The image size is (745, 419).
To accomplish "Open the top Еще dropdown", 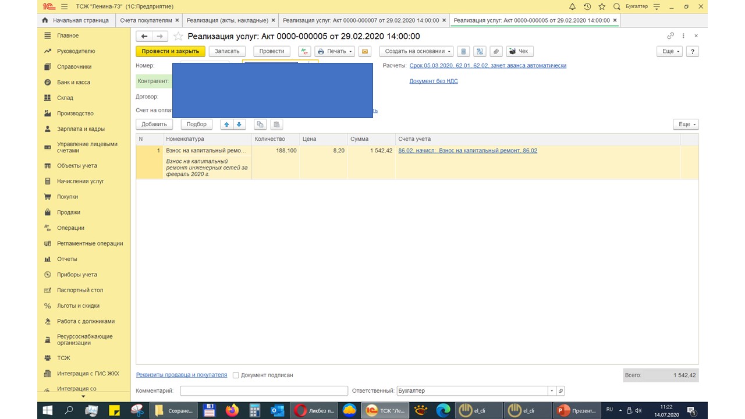I will 671,51.
